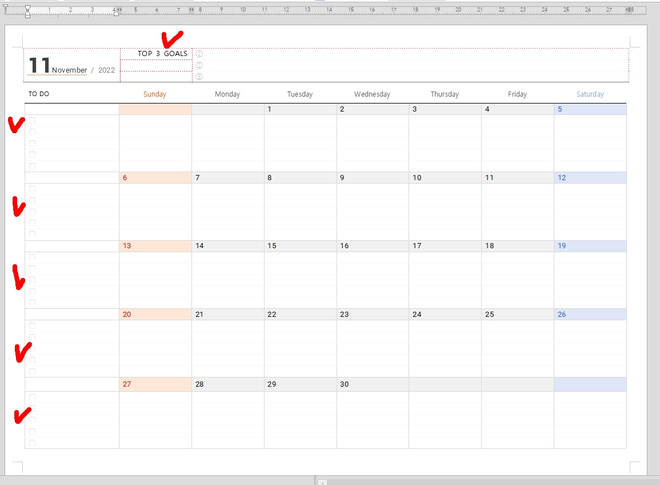The height and width of the screenshot is (485, 660).
Task: Click the red date 13
Action: pyautogui.click(x=127, y=246)
